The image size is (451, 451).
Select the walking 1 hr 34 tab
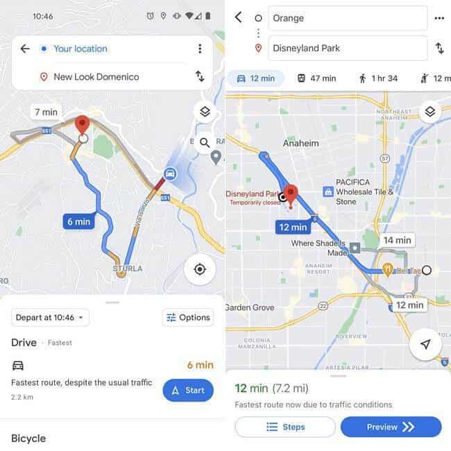tap(378, 78)
